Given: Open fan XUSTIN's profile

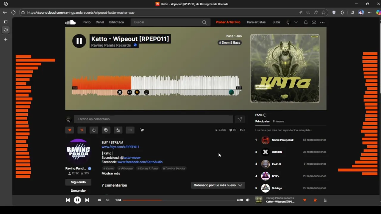Looking at the screenshot, I should [x=277, y=152].
